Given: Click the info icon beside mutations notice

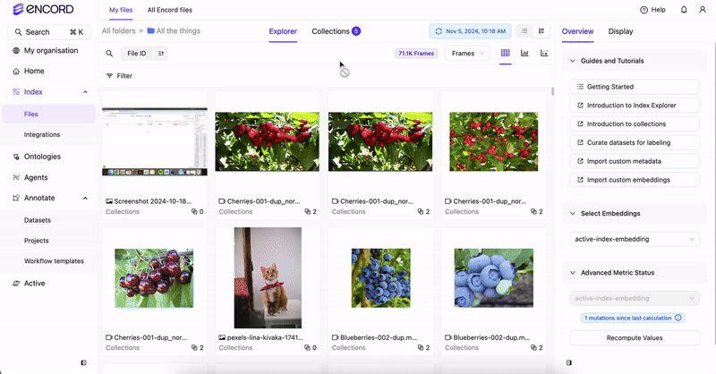Looking at the screenshot, I should click(678, 318).
